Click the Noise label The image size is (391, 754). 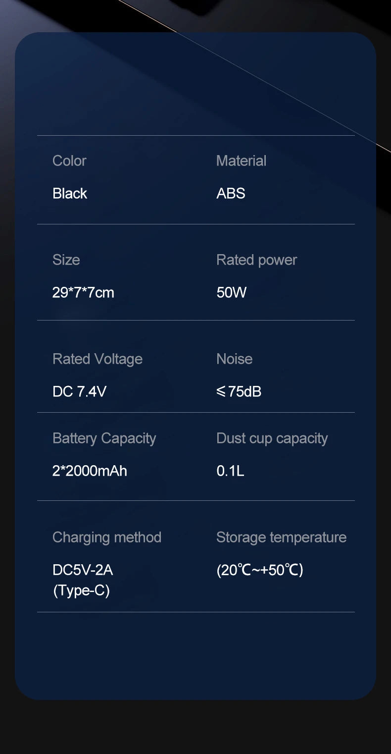point(234,359)
